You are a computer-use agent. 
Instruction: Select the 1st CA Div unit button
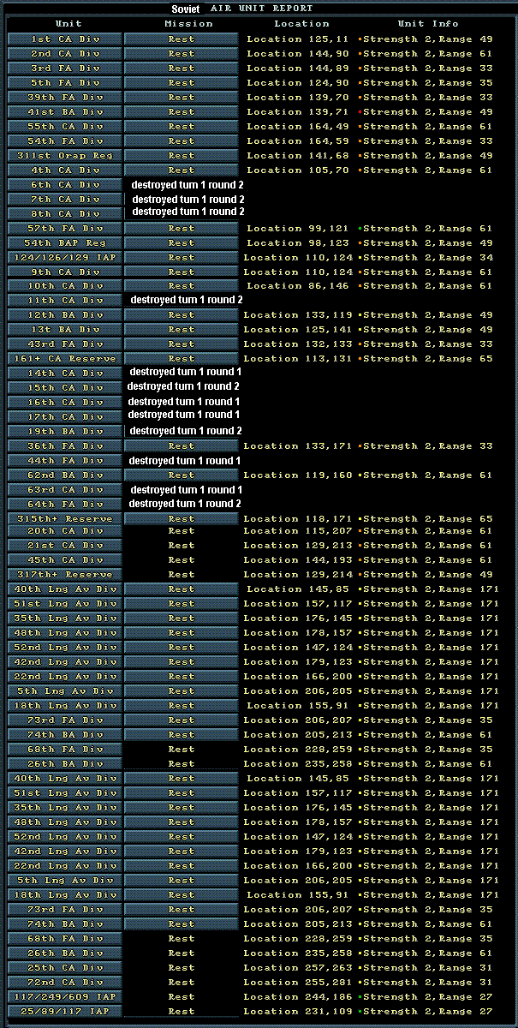point(65,39)
